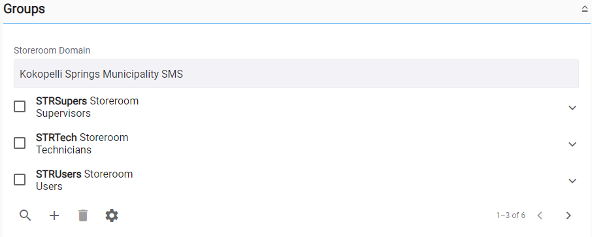Click the trash can delete icon
592x237 pixels.
click(83, 215)
